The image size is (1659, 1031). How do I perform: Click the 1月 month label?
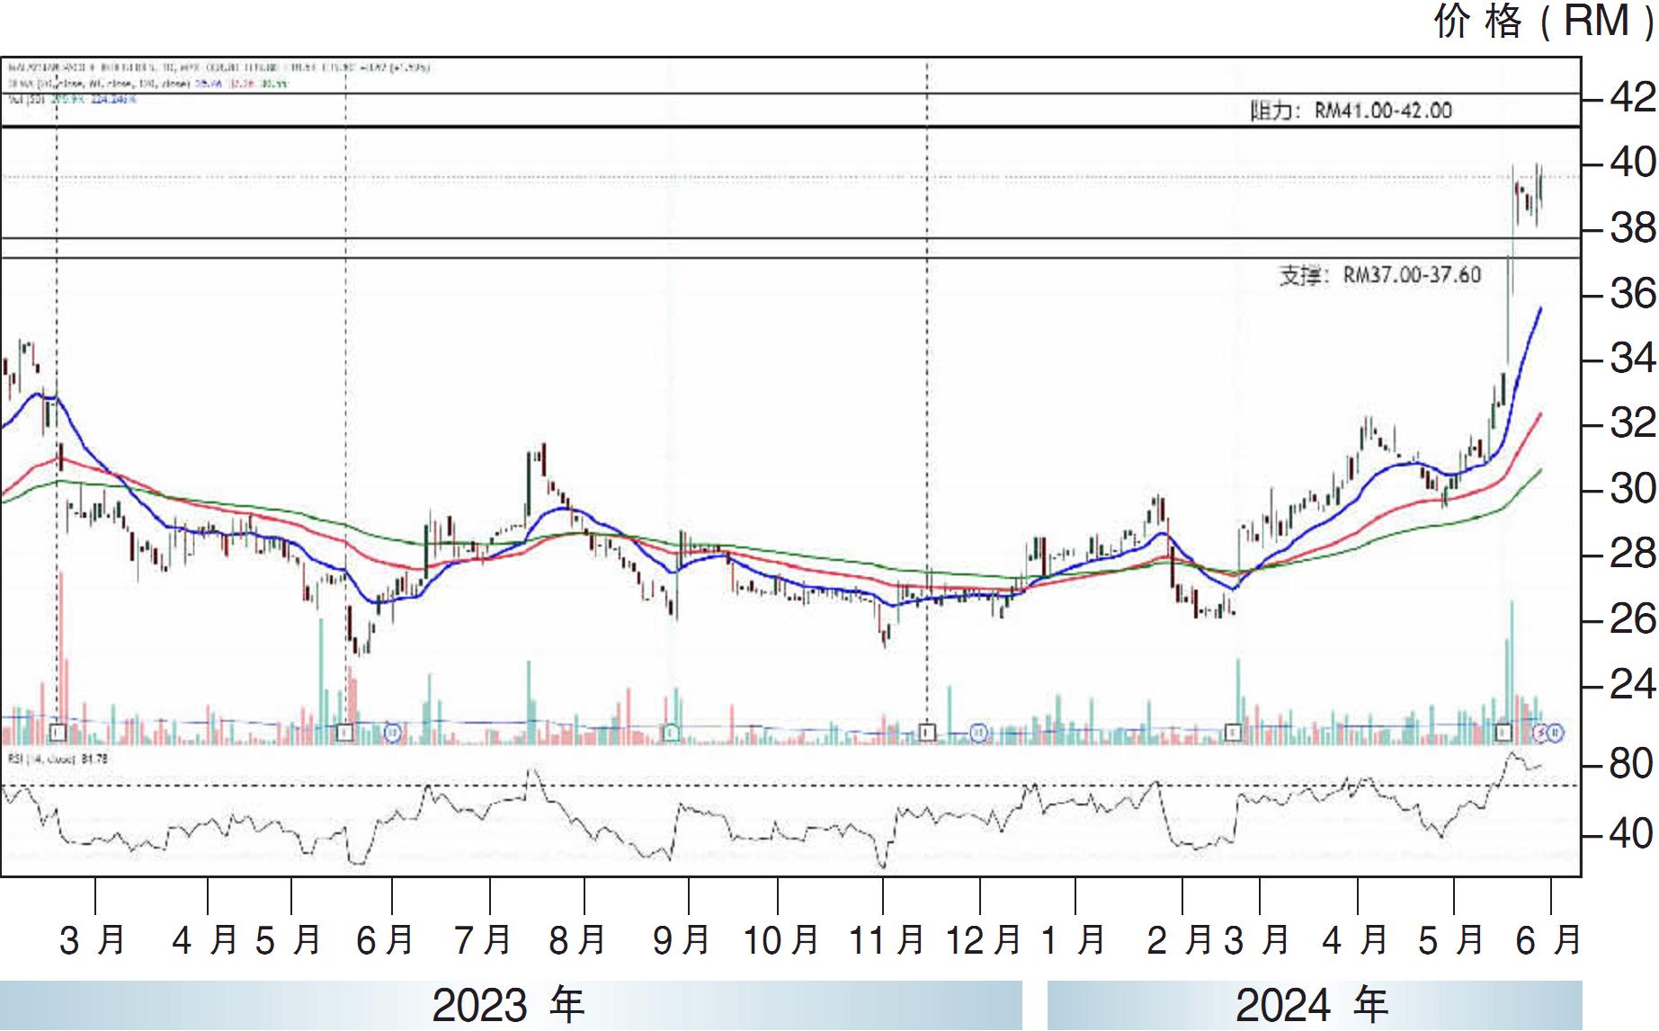click(1074, 941)
